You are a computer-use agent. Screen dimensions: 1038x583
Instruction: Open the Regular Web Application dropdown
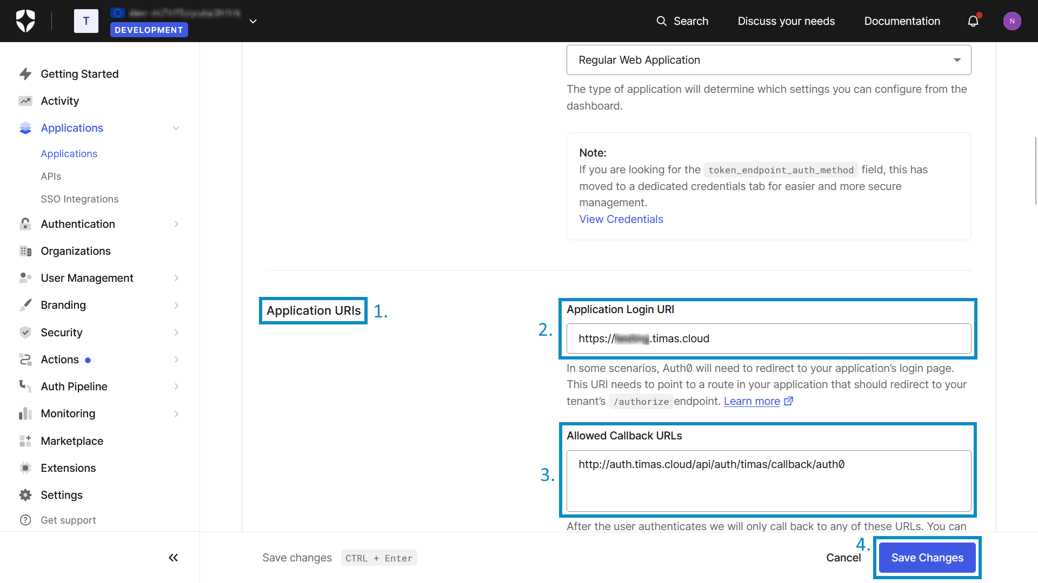tap(769, 60)
